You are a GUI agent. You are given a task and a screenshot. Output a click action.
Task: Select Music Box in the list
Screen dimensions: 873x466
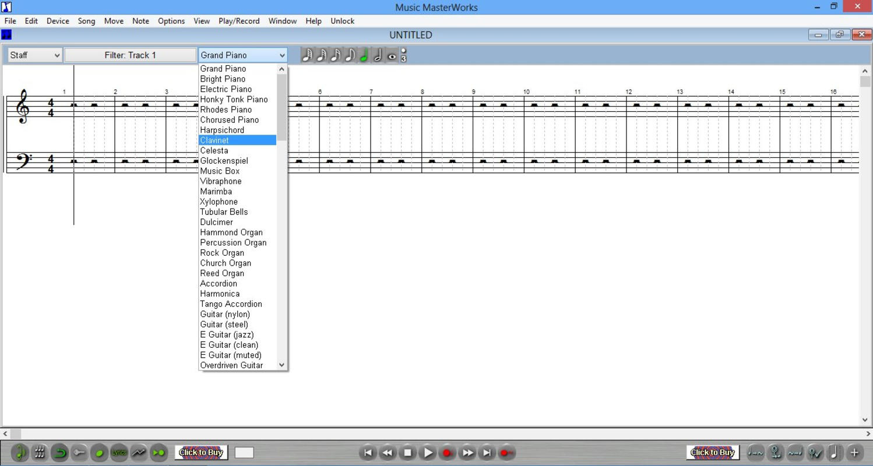(237, 171)
